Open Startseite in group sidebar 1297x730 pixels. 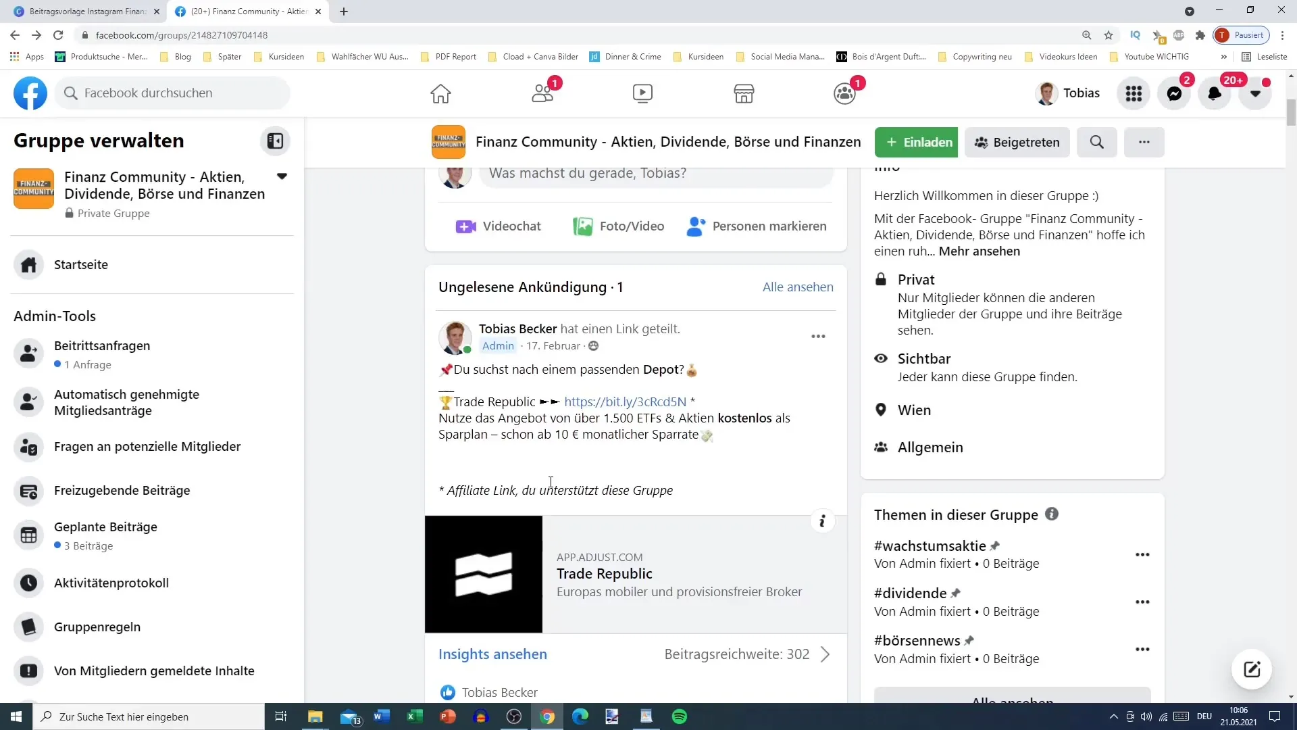152,265
